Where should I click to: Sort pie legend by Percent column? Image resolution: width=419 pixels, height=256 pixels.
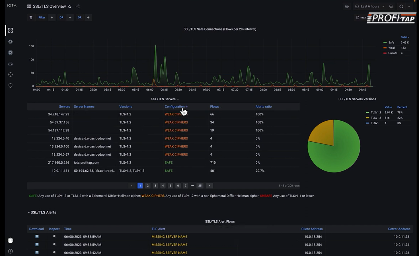tap(402, 107)
